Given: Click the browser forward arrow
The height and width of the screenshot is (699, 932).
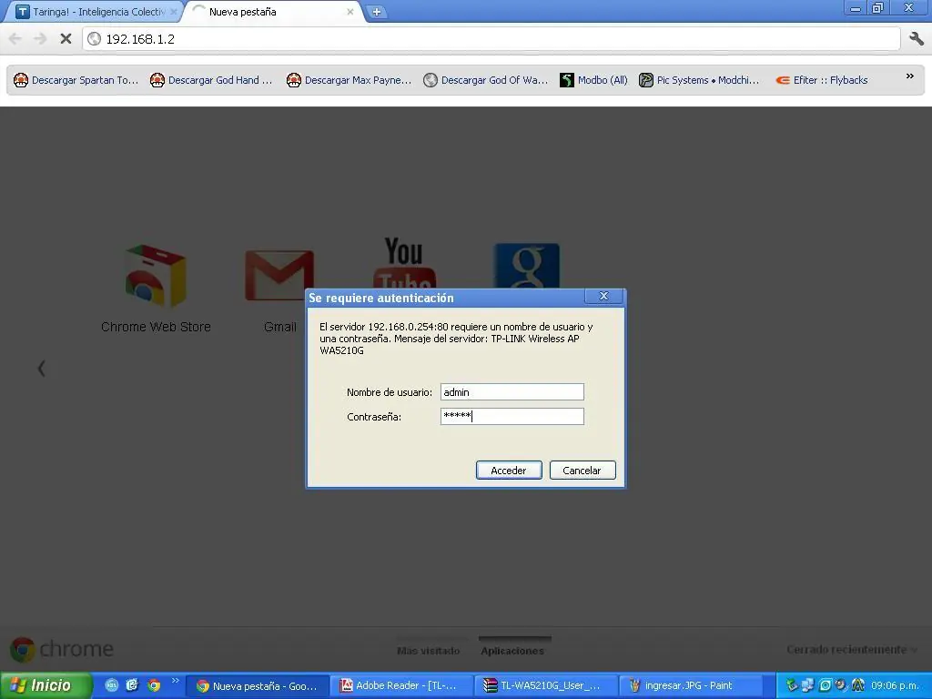Looking at the screenshot, I should [40, 39].
